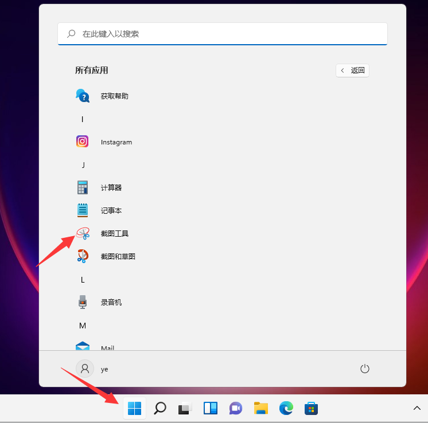Click the power button icon

coord(364,369)
